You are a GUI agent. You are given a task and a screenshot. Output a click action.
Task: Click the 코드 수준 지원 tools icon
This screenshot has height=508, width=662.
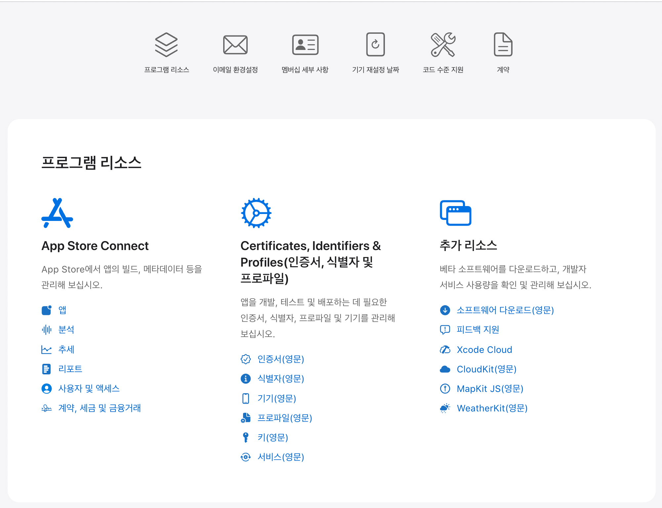[x=443, y=45]
